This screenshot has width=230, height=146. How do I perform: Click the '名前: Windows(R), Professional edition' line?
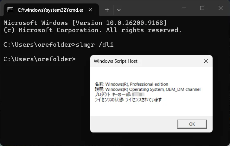pos(131,84)
